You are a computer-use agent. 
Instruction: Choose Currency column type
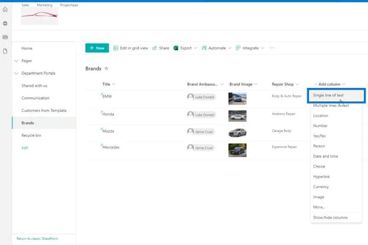[336, 187]
